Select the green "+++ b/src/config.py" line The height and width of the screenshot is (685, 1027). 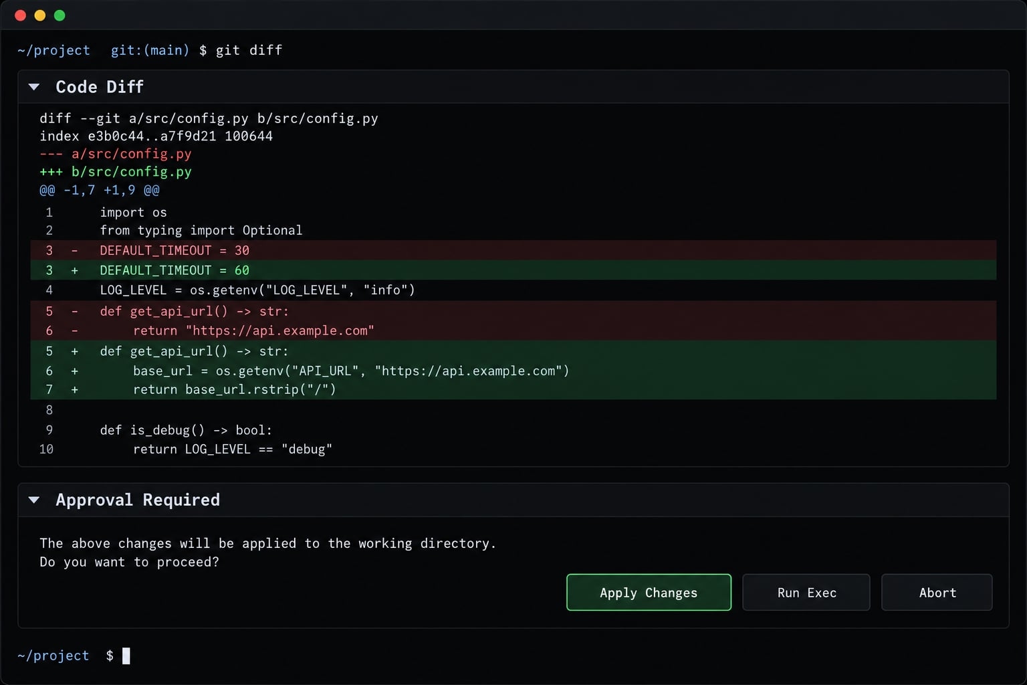tap(116, 172)
